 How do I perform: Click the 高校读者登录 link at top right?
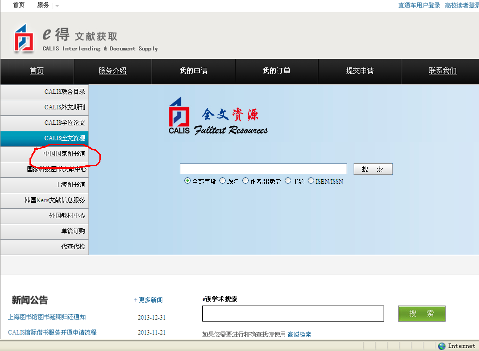(462, 5)
